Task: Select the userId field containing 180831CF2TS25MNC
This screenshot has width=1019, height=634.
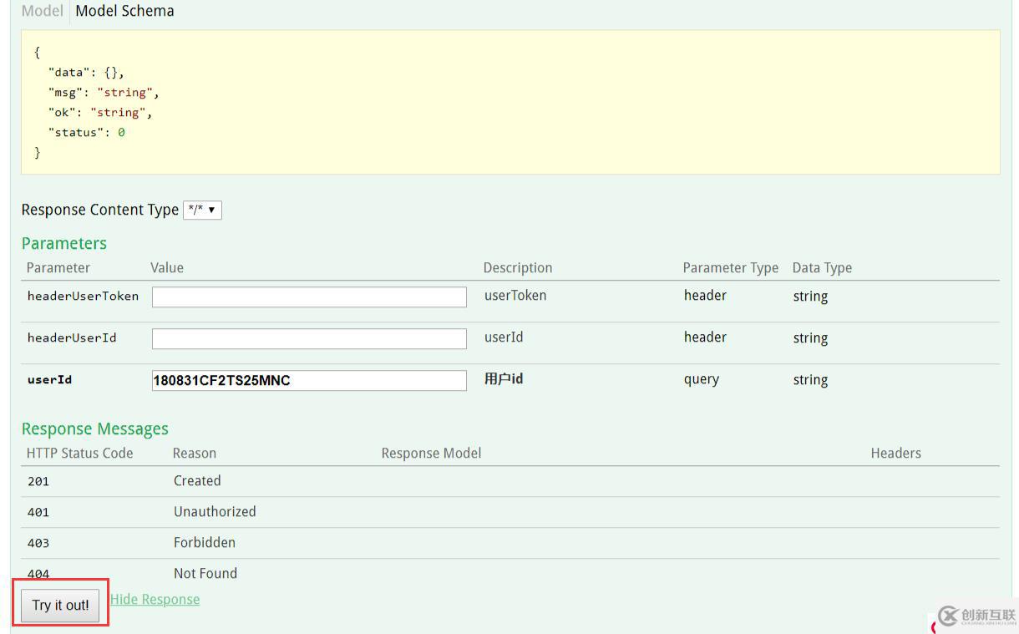Action: point(309,381)
